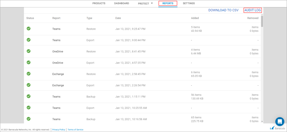Click the vertical scrollbar thumb
Screen dimensions: 287x132
[262, 21]
